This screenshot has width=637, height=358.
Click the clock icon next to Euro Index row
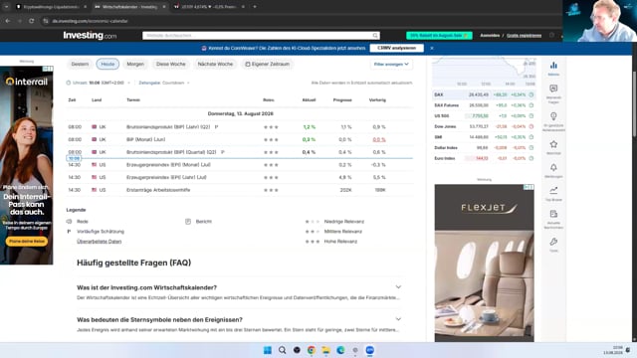531,158
